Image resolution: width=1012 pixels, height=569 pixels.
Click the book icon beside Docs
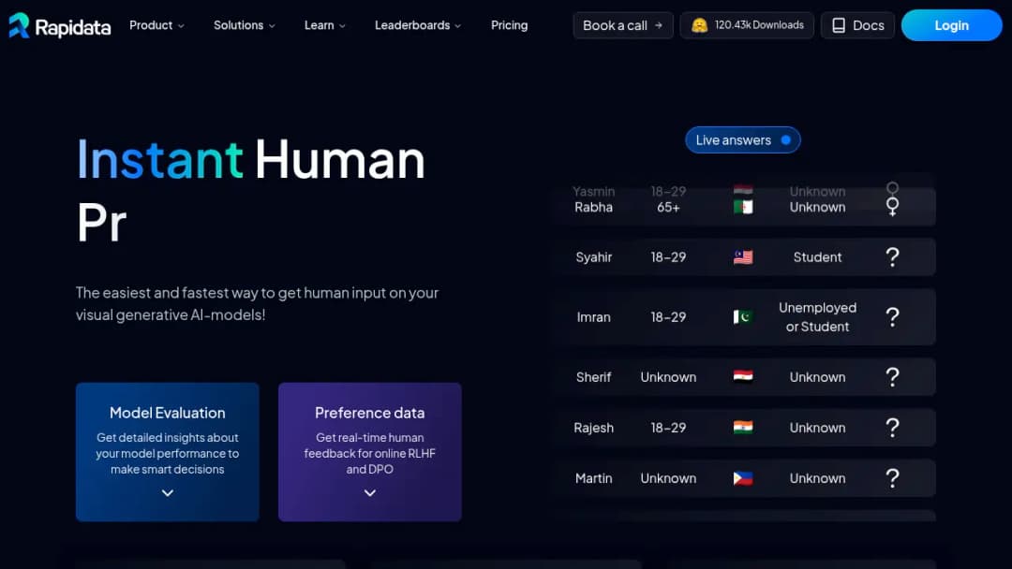pyautogui.click(x=839, y=25)
